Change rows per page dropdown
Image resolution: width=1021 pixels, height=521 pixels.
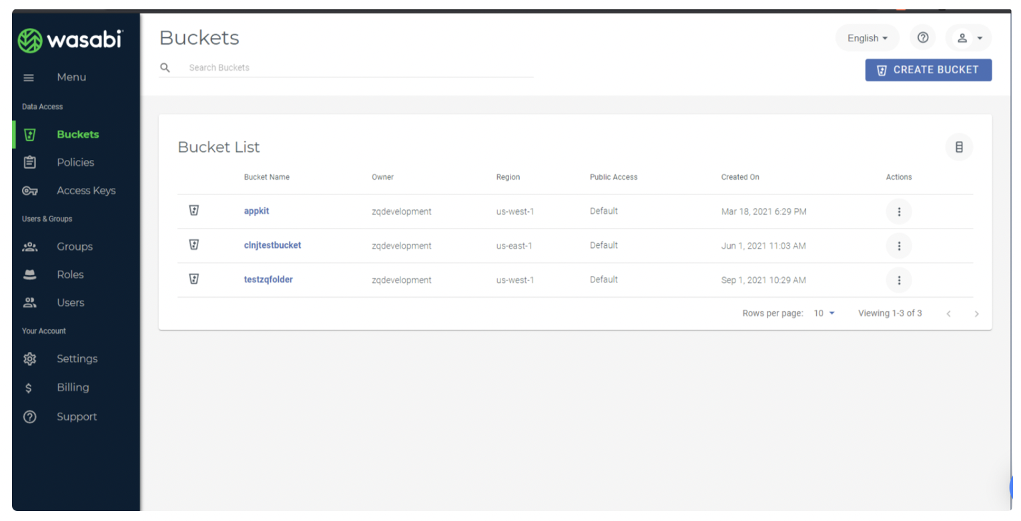[x=824, y=313]
